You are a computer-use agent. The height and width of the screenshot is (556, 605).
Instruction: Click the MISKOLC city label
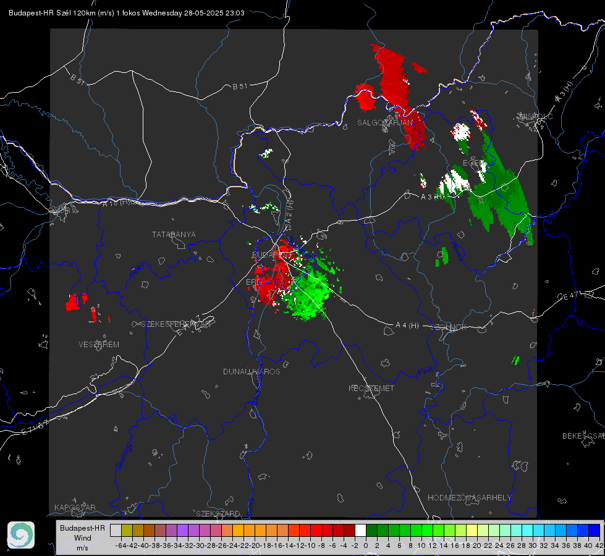[x=536, y=116]
